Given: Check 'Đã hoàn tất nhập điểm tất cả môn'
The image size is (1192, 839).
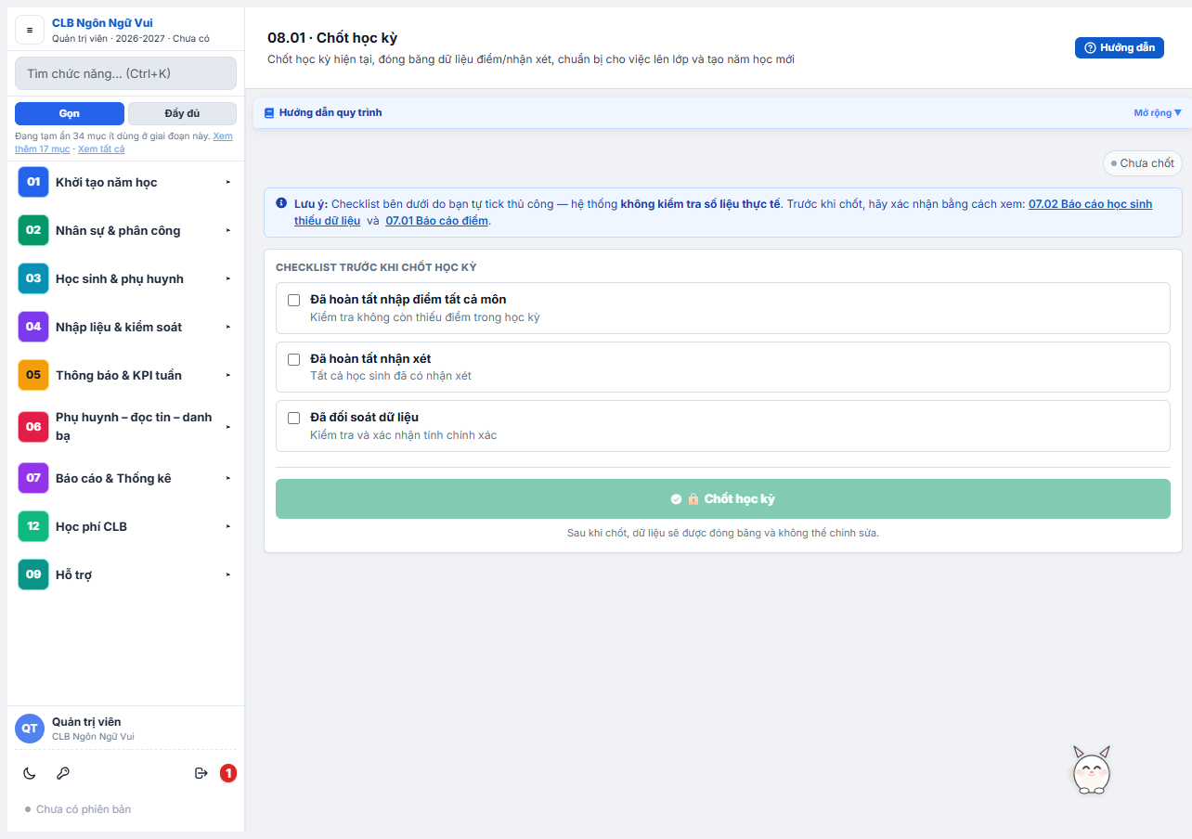Looking at the screenshot, I should 294,300.
